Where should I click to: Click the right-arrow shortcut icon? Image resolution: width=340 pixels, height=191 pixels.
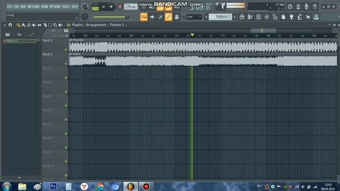tap(152, 17)
